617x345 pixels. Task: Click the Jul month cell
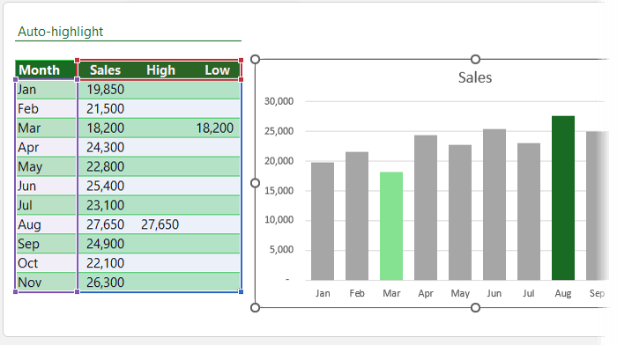tap(46, 205)
